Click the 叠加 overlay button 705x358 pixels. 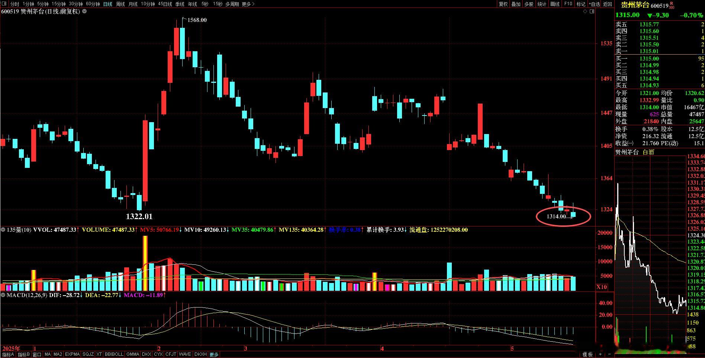click(516, 4)
